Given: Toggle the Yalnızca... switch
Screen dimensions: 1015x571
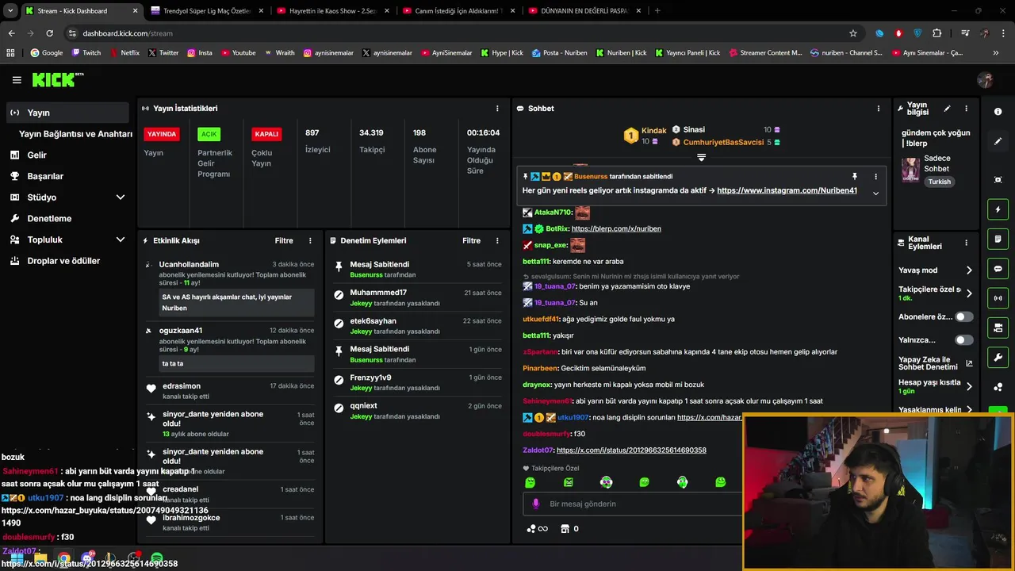Looking at the screenshot, I should pos(963,340).
